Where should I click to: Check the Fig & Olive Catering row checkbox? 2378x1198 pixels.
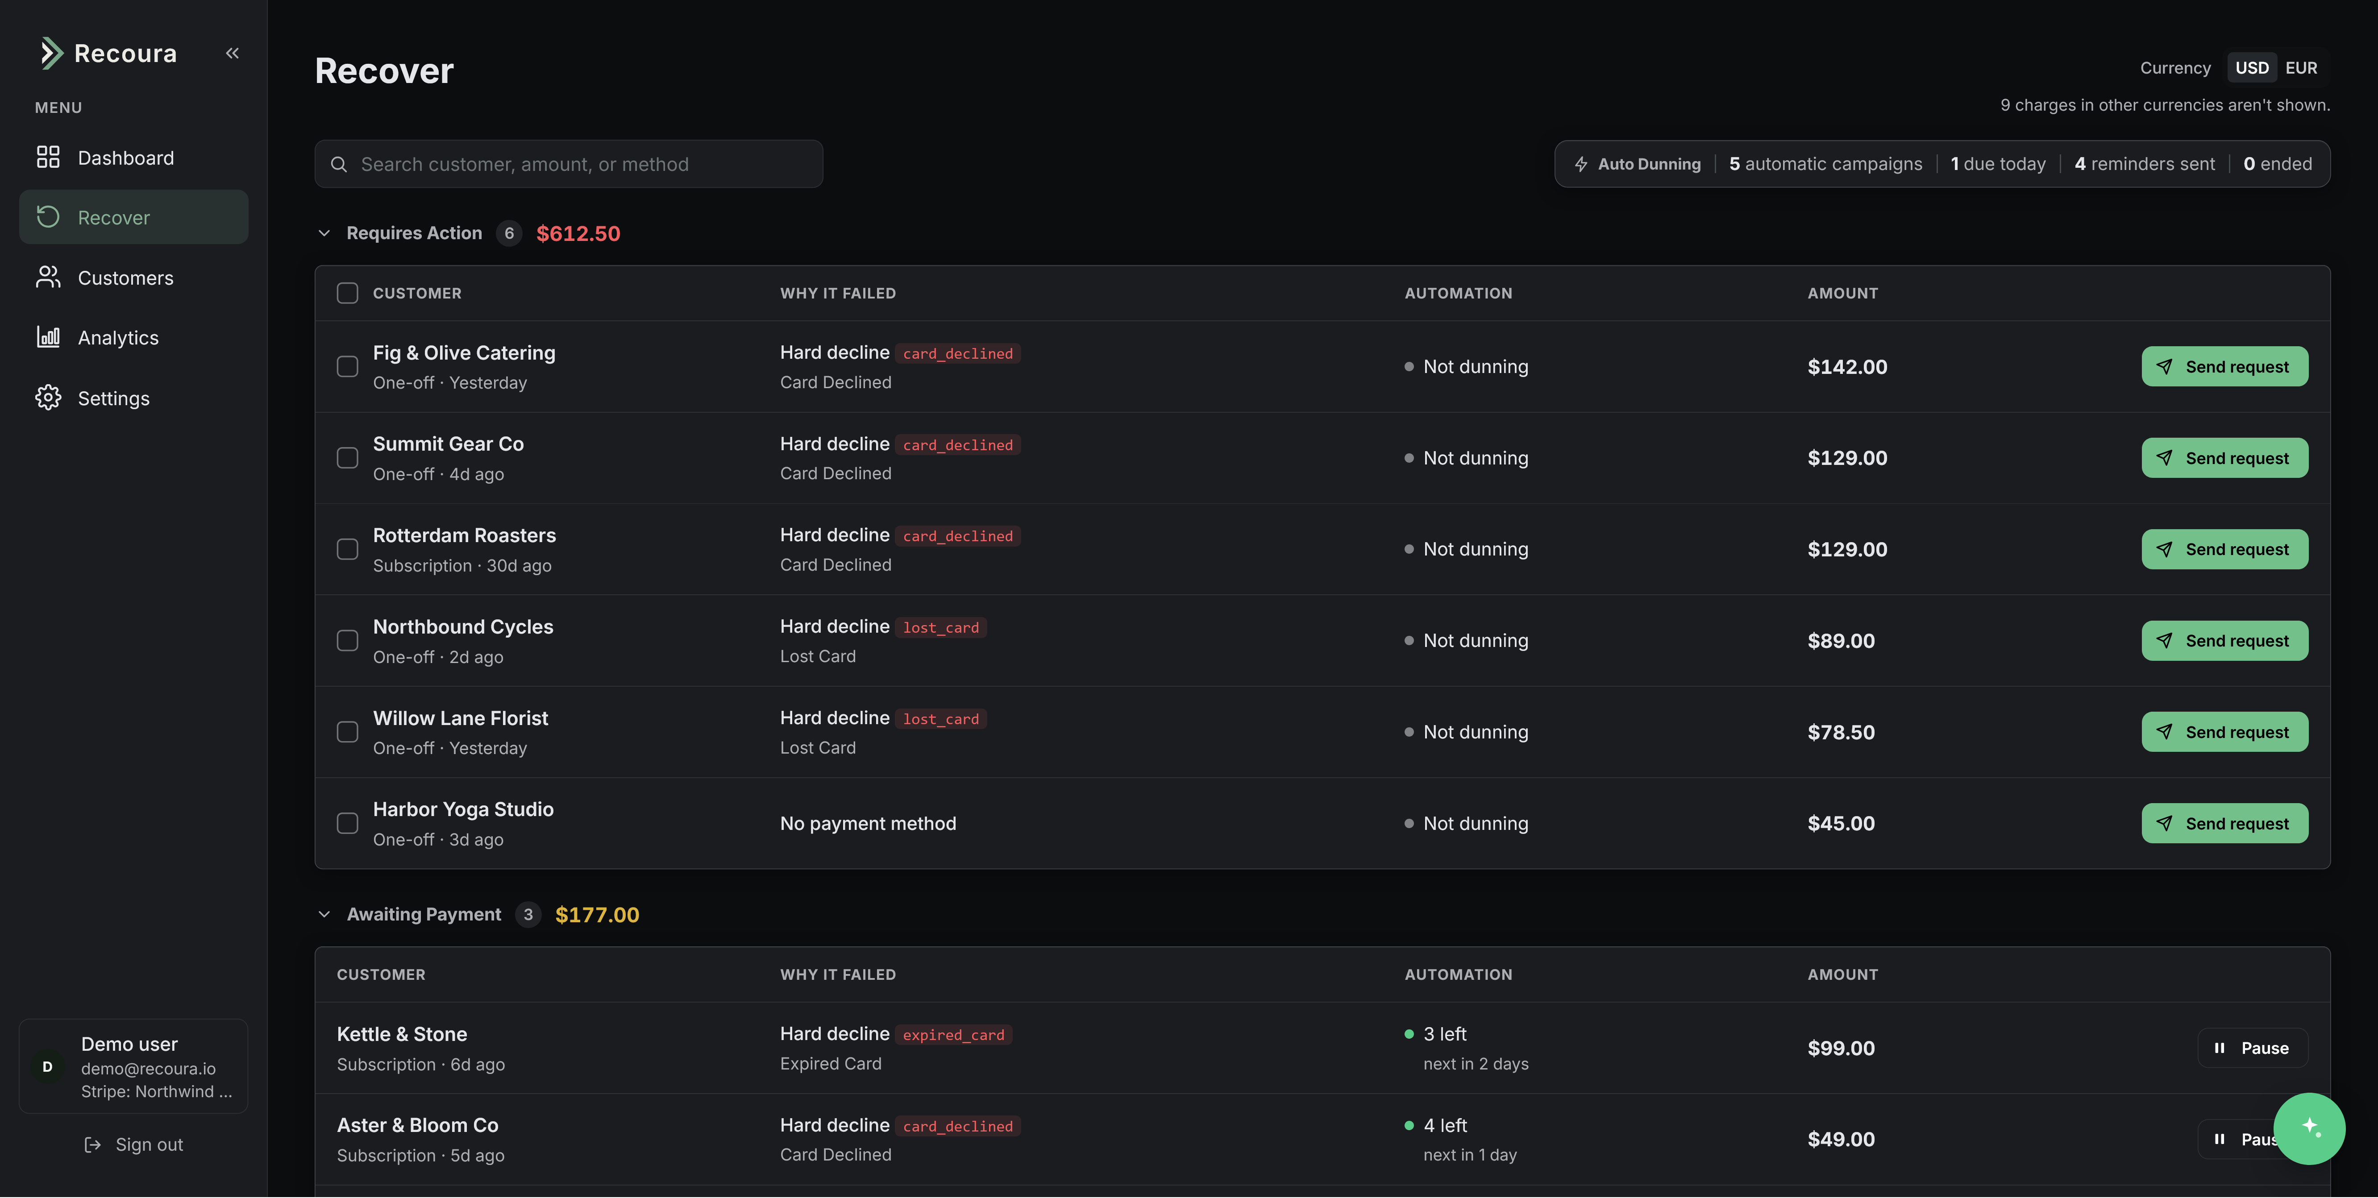(347, 366)
